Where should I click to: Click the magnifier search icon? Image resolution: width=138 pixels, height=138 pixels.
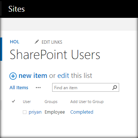[x=114, y=87]
